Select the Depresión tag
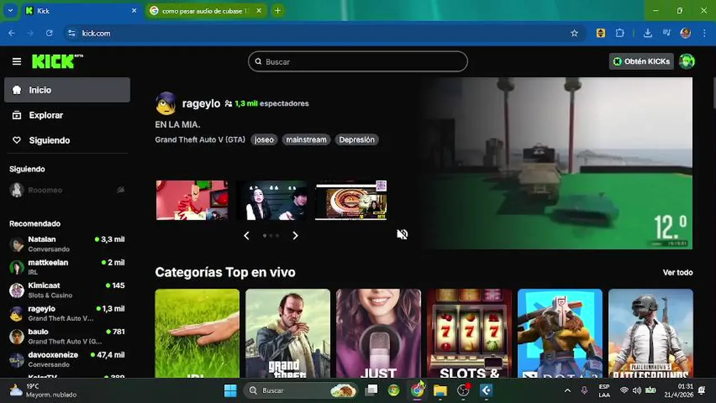The height and width of the screenshot is (403, 716). [x=356, y=140]
